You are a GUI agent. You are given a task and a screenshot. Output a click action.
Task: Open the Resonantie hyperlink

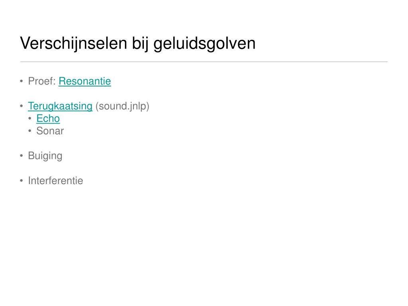(85, 81)
